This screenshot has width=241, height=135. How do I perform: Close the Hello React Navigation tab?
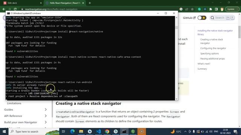83,3
